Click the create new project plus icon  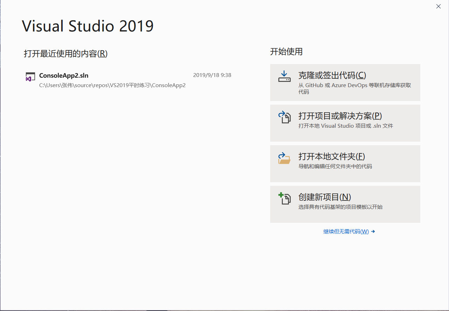[x=284, y=198]
